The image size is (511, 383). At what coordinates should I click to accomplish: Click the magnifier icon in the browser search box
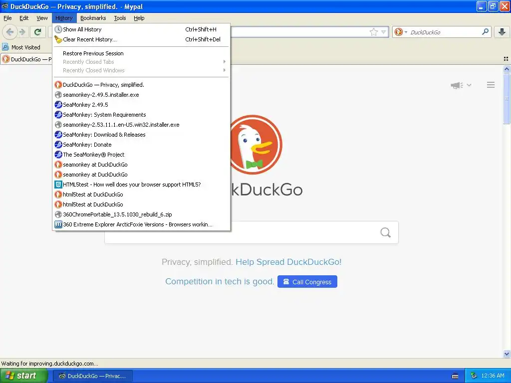pos(485,31)
